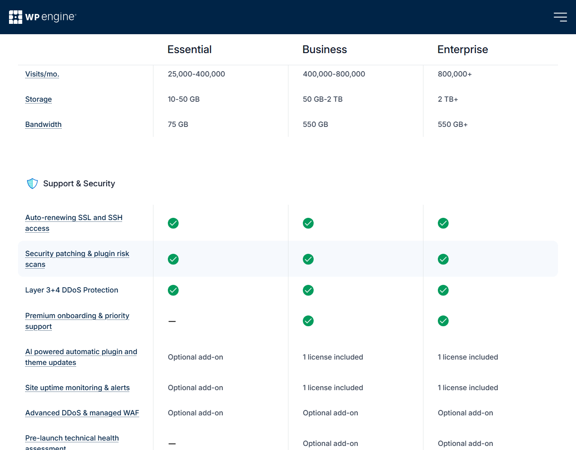
Task: Open AI powered automatic plugin updates link
Action: (81, 357)
